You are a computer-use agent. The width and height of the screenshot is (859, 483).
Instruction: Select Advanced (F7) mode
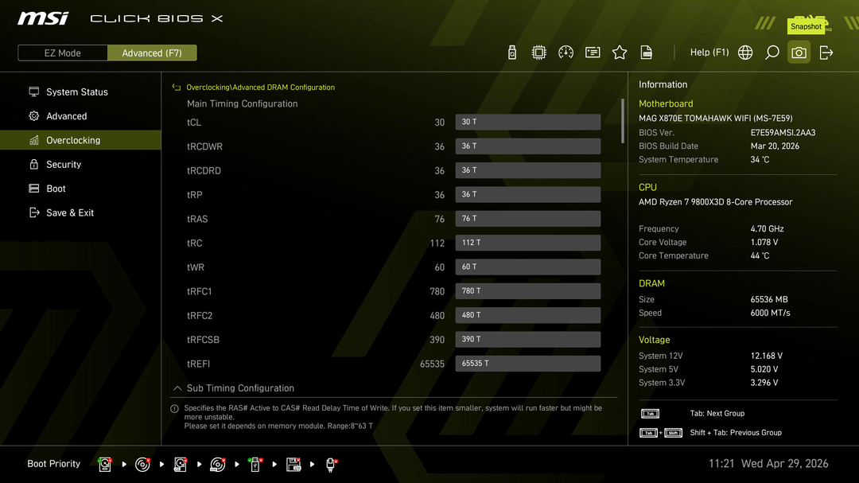[x=152, y=53]
